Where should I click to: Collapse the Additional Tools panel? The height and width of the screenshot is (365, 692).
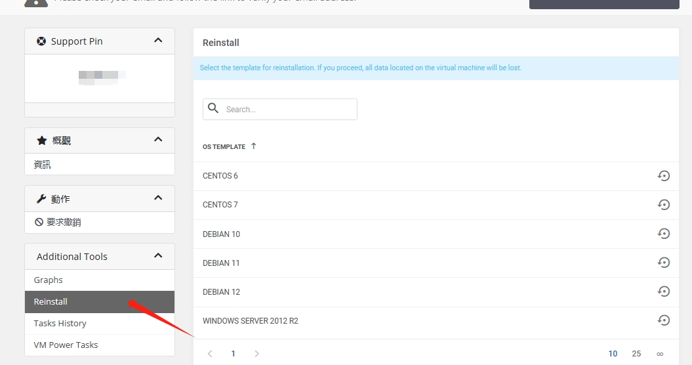click(157, 256)
